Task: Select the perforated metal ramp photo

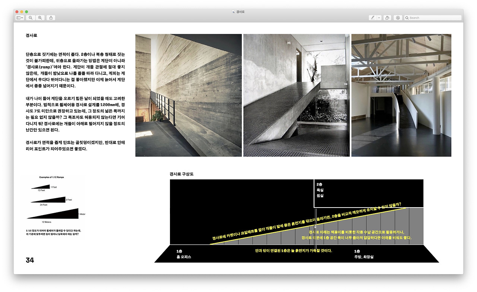Action: click(x=297, y=95)
